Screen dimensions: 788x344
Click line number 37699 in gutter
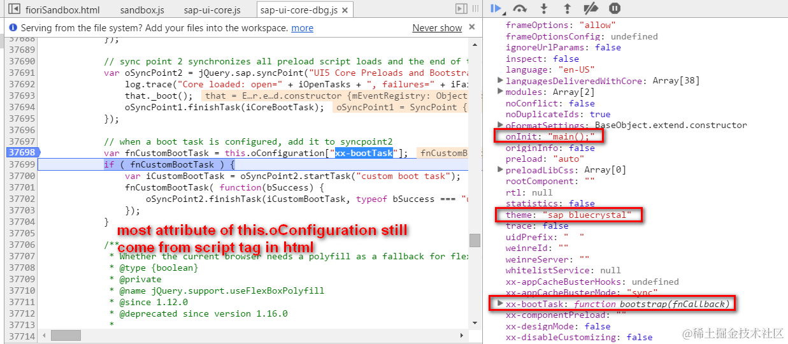click(21, 164)
